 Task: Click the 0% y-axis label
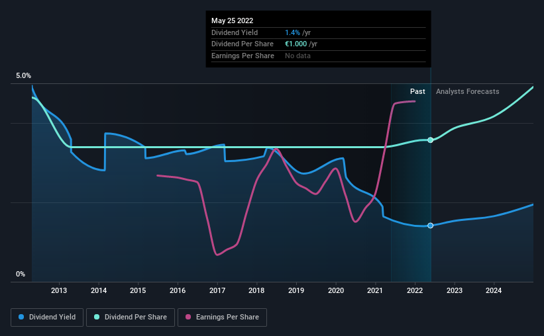[x=21, y=274]
